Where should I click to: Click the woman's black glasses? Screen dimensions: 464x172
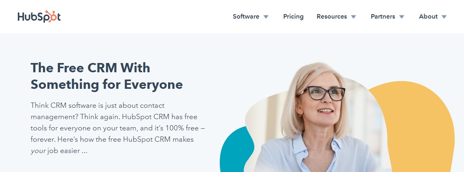pos(323,93)
